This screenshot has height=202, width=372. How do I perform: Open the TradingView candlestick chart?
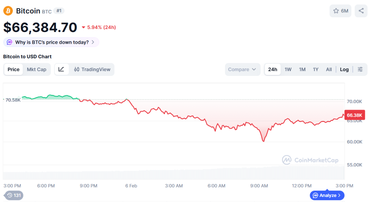[x=92, y=70]
